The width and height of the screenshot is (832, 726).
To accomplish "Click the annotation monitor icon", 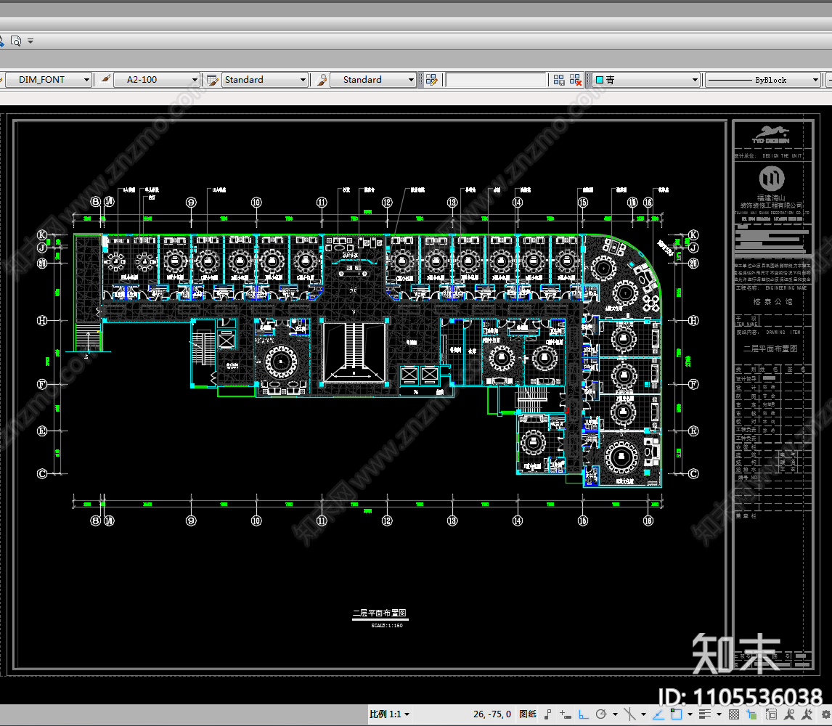I will point(771,714).
